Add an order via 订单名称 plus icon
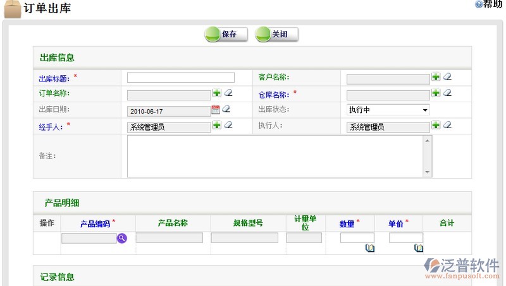Screen dimensions: 506x286 tap(217, 93)
